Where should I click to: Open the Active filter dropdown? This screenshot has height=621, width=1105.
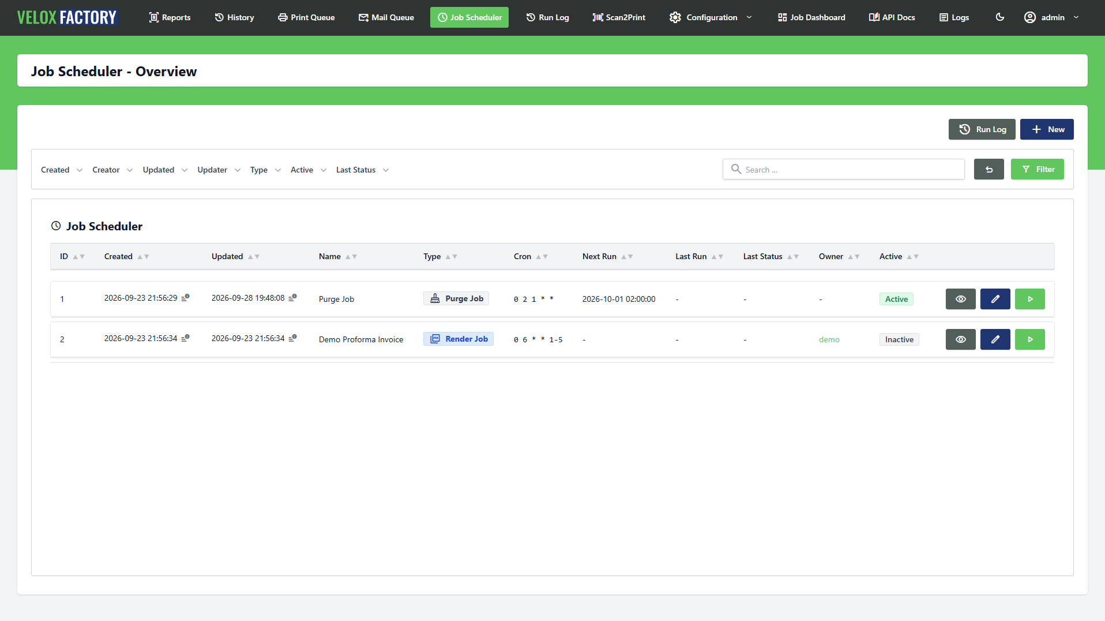click(x=309, y=170)
